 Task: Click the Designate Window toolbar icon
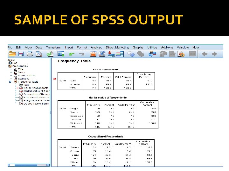click(152, 54)
